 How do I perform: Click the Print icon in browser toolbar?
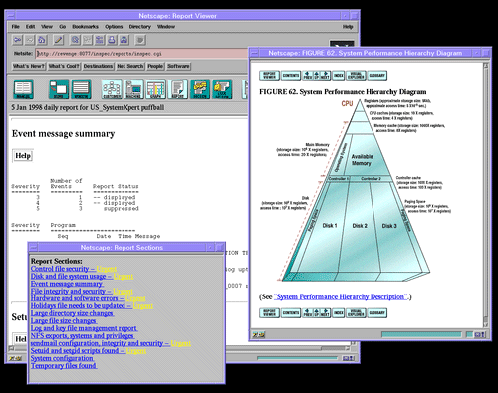[x=112, y=40]
